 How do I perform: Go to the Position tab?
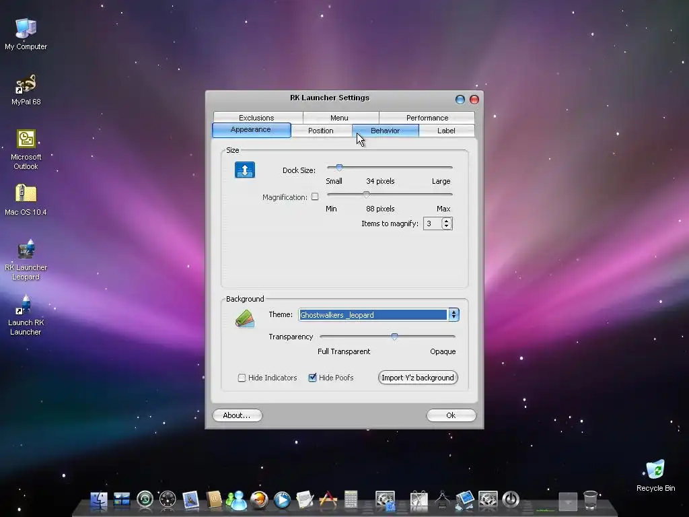[x=321, y=131]
